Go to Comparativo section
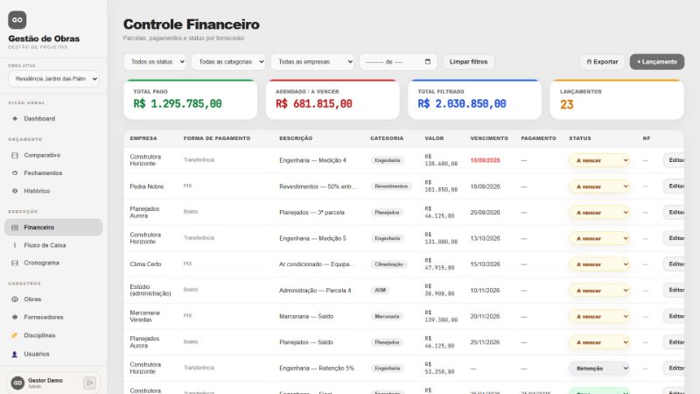700x394 pixels. 53,155
